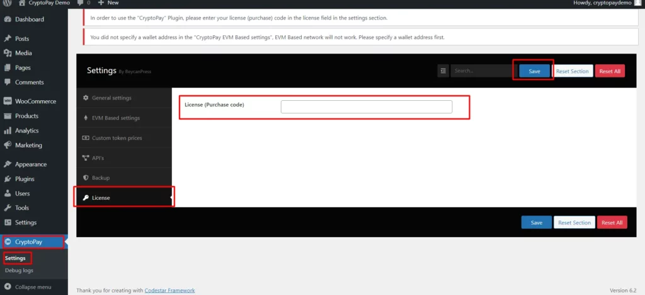Screen dimensions: 645x295
Task: Open EVM Based settings tab
Action: (x=124, y=118)
